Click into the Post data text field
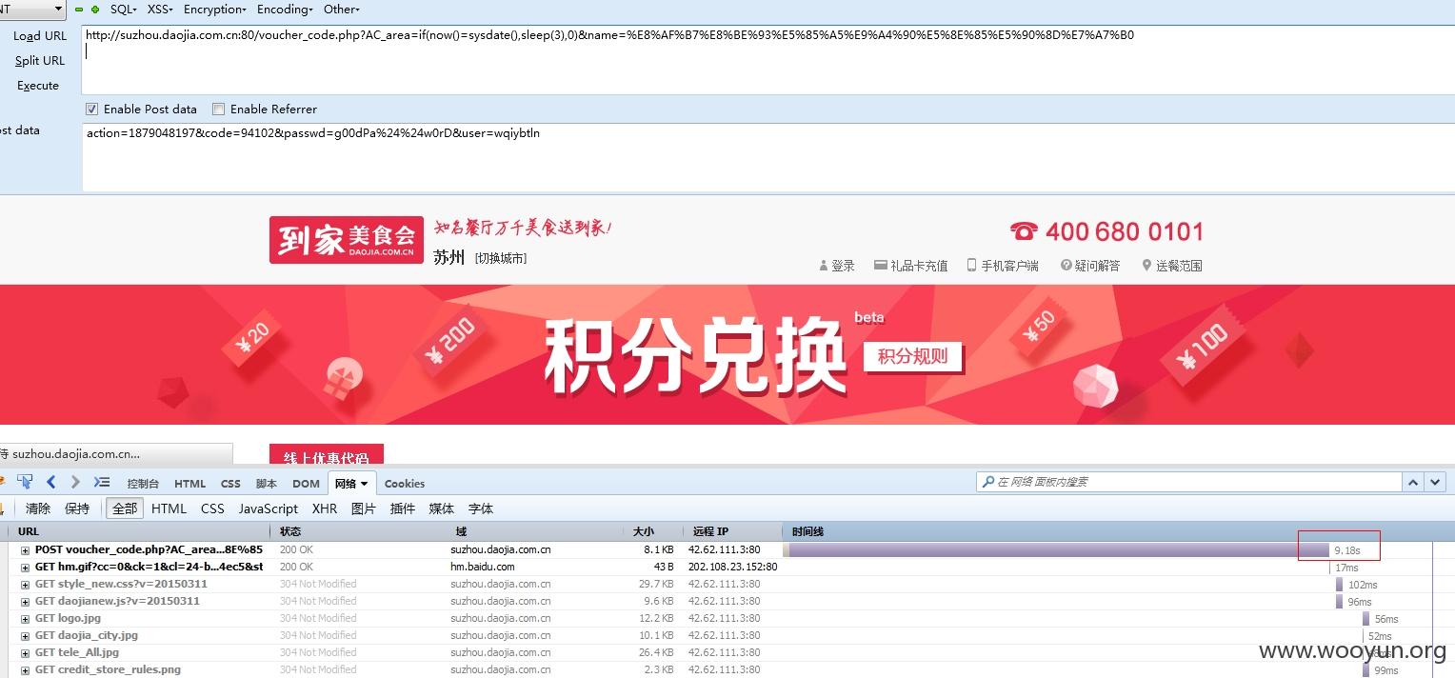Screen dimensions: 1455x678 [x=768, y=157]
